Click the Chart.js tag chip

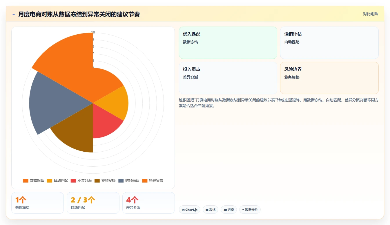click(190, 210)
